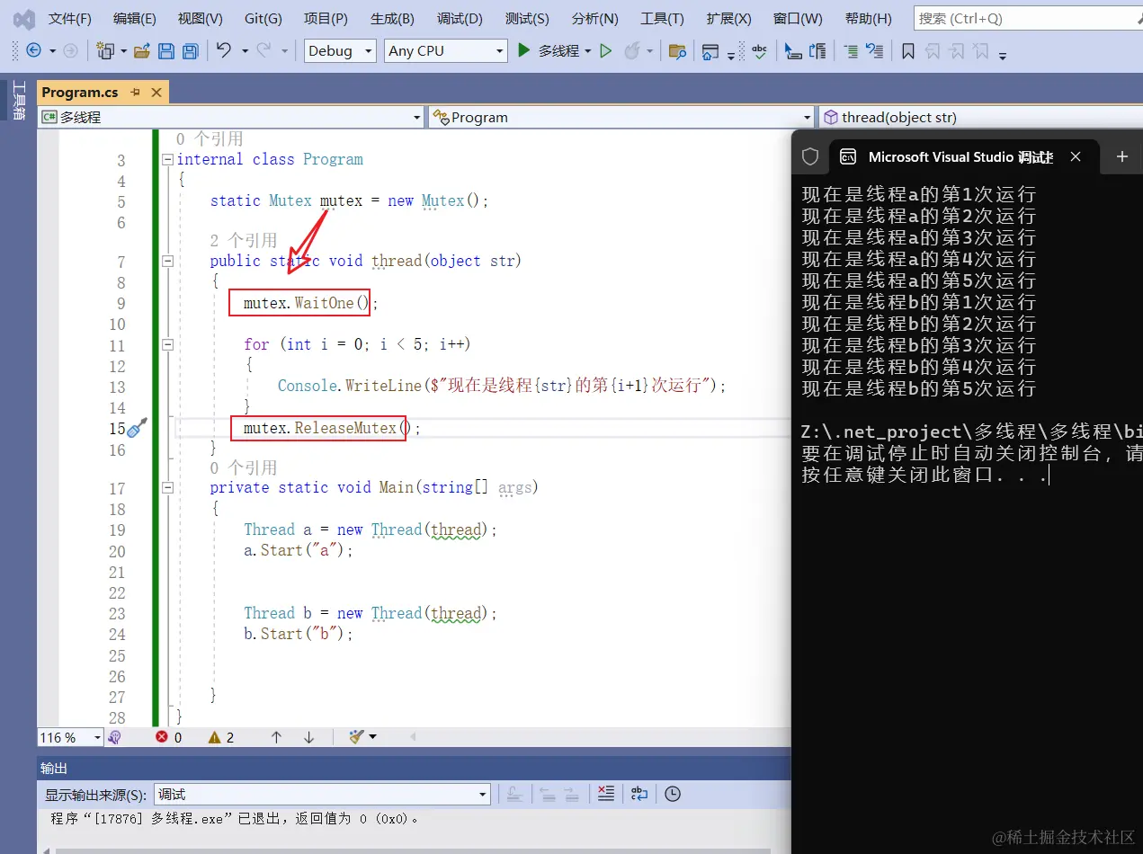This screenshot has height=854, width=1143.
Task: Toggle word wrap in output panel
Action: point(639,794)
